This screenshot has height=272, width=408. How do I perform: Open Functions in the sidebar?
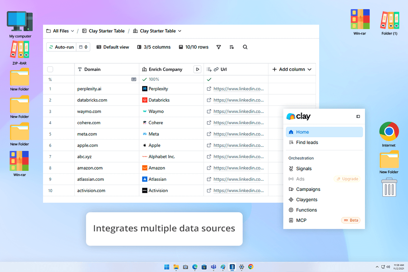[x=324, y=210]
